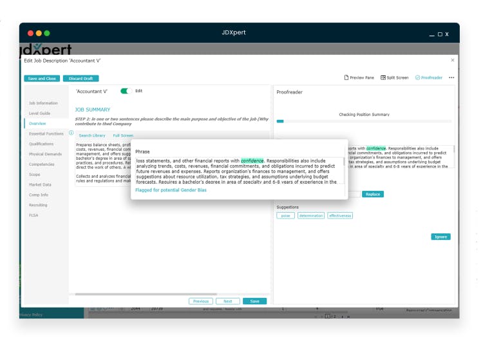Open the Comp Info section
Screen dimensions: 483x352
coord(39,195)
